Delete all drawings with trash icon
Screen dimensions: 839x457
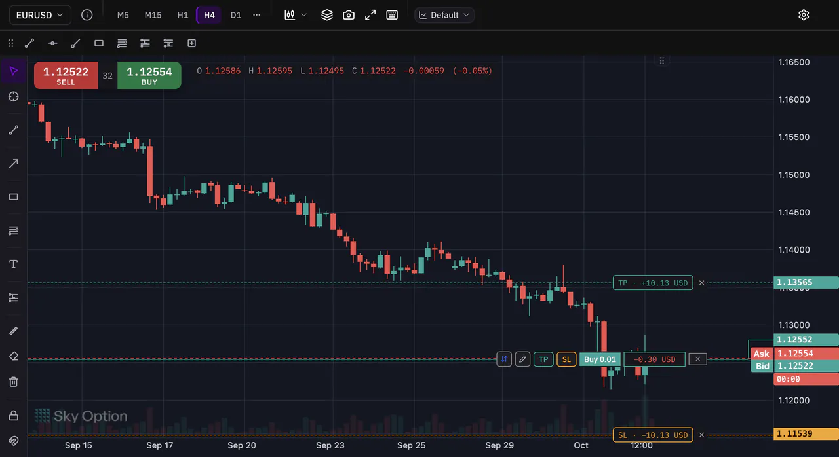[14, 382]
